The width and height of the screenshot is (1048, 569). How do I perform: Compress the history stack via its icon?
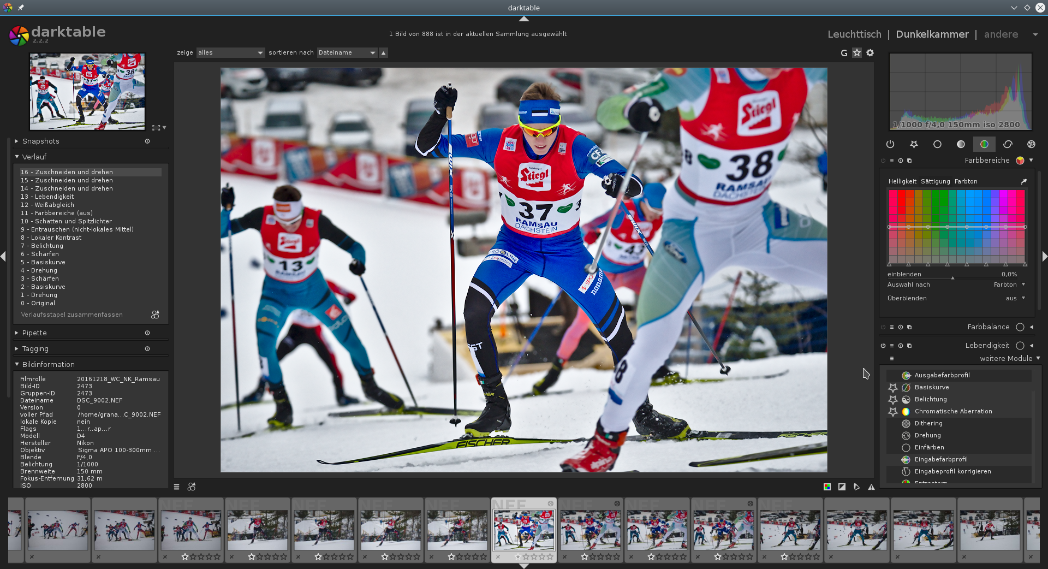155,315
